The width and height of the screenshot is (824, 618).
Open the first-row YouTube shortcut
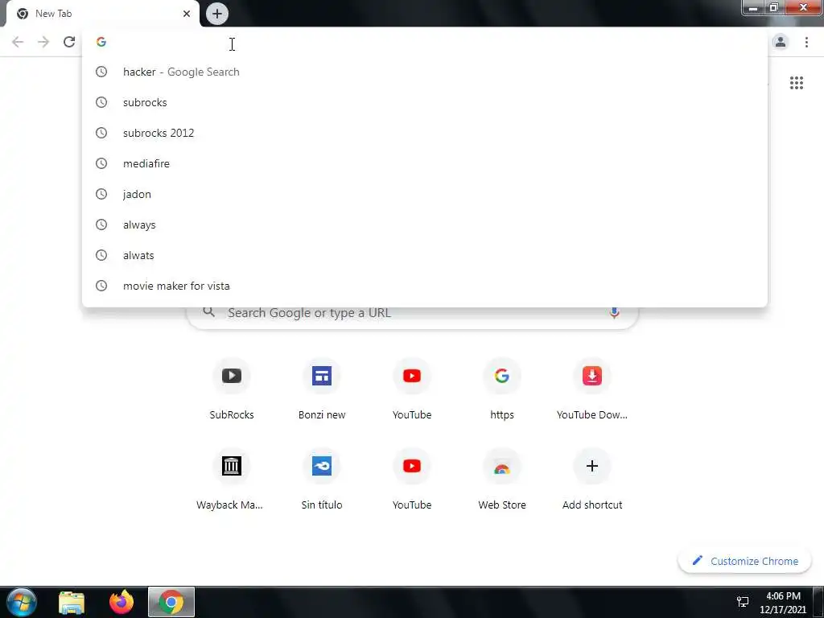tap(412, 389)
